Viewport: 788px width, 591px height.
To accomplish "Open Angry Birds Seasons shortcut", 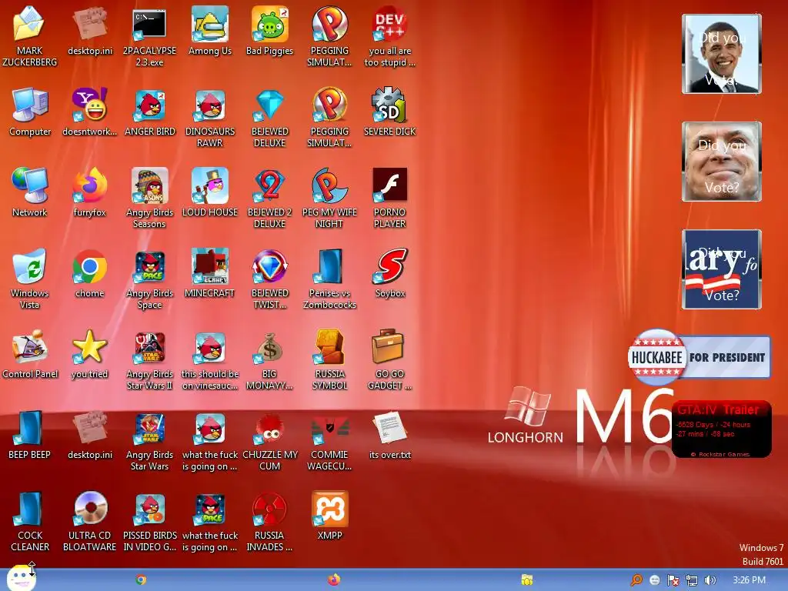I will pos(149,185).
